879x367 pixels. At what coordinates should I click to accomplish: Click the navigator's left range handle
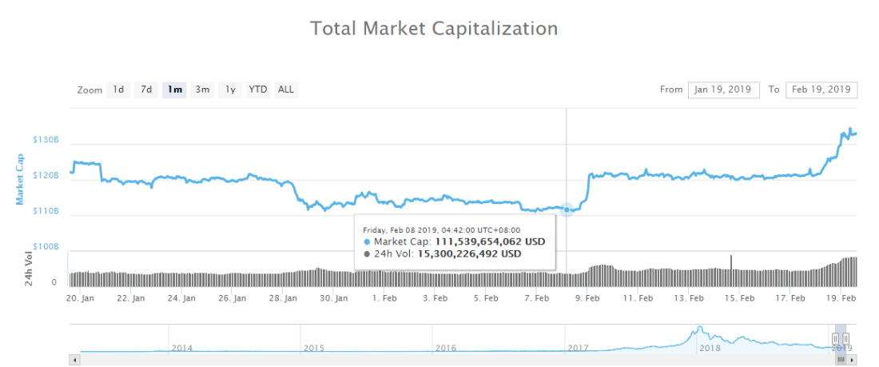tap(835, 338)
